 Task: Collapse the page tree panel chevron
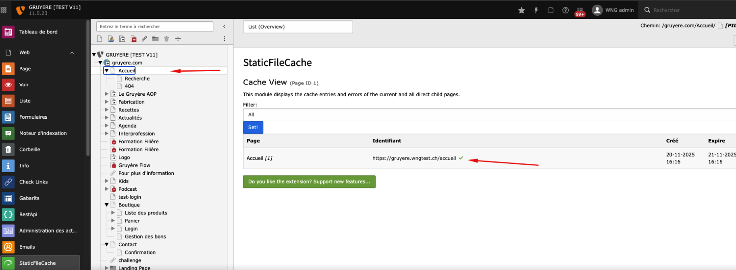(225, 27)
